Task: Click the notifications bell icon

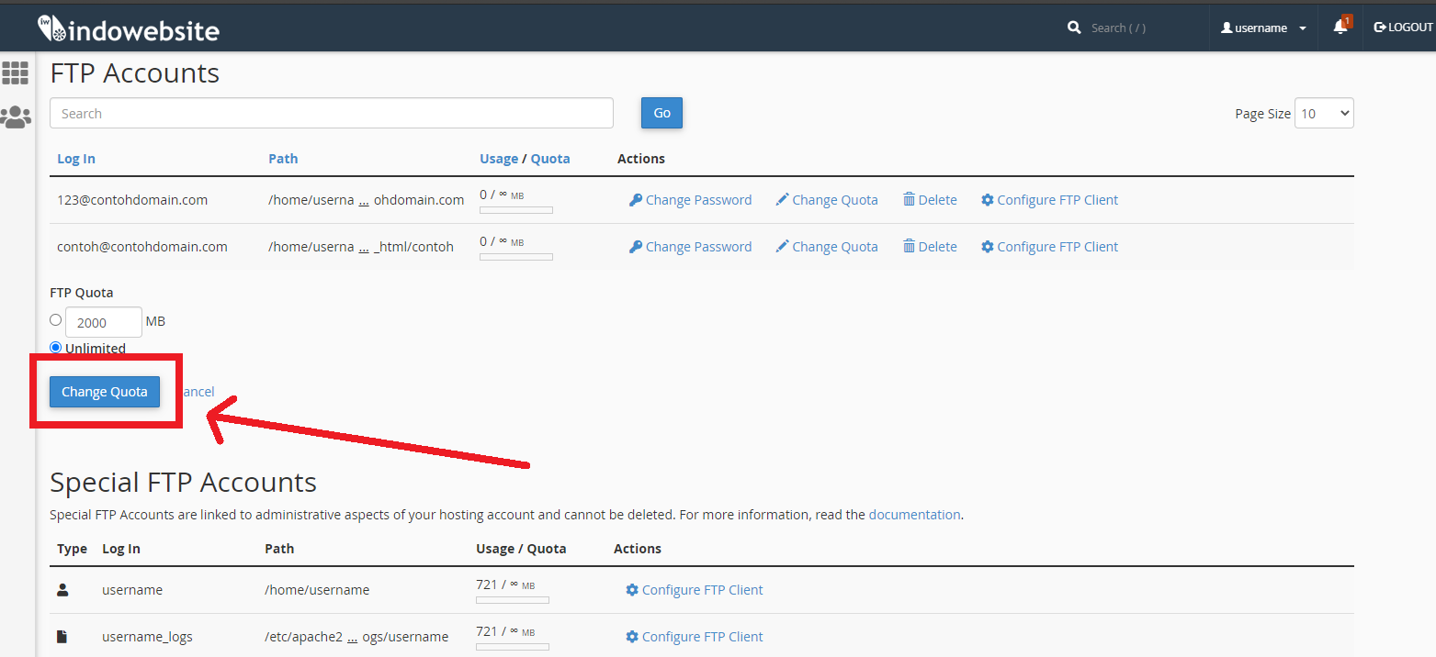Action: pyautogui.click(x=1340, y=28)
